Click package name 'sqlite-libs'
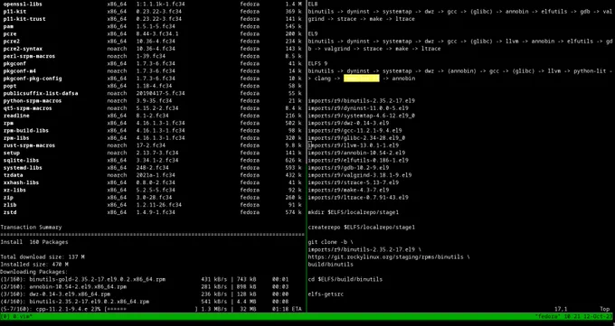This screenshot has height=326, width=615. coord(21,160)
